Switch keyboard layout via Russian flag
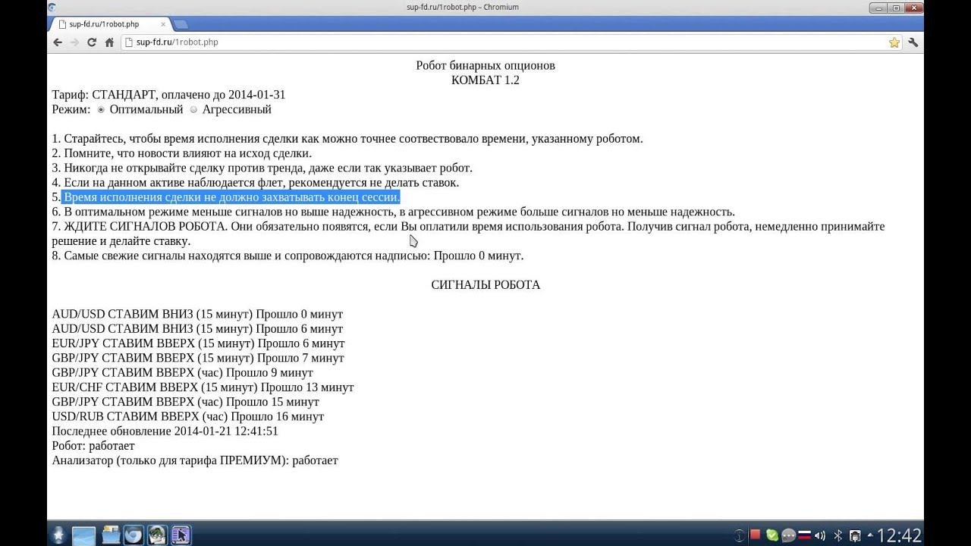The image size is (971, 546). pos(803,535)
